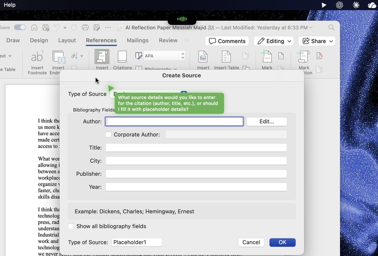Click the Home icon in title toolbar

(34, 28)
